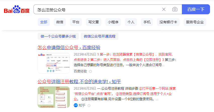Select the 写文章 filter tab
Viewport: 214px width, 112px height.
tap(94, 22)
